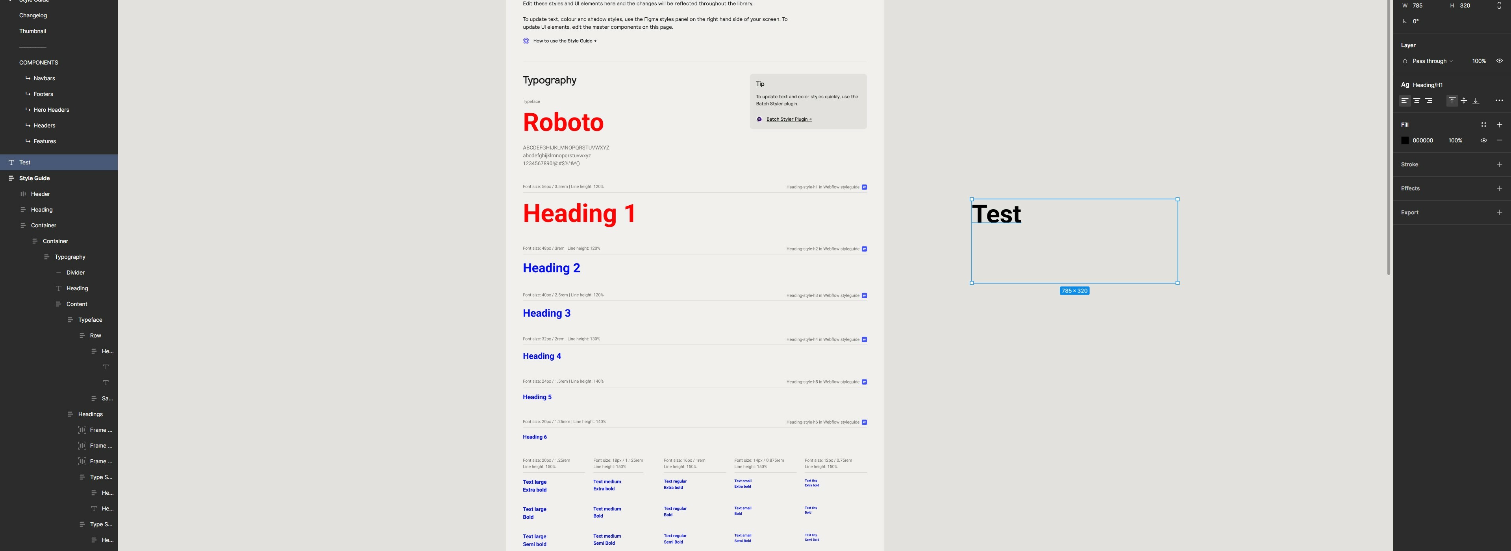Image resolution: width=1511 pixels, height=551 pixels.
Task: Click the blue Heading 2 text
Action: click(x=552, y=268)
